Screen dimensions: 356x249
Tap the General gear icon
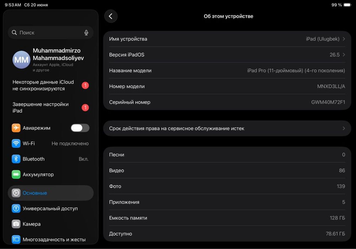click(x=16, y=193)
